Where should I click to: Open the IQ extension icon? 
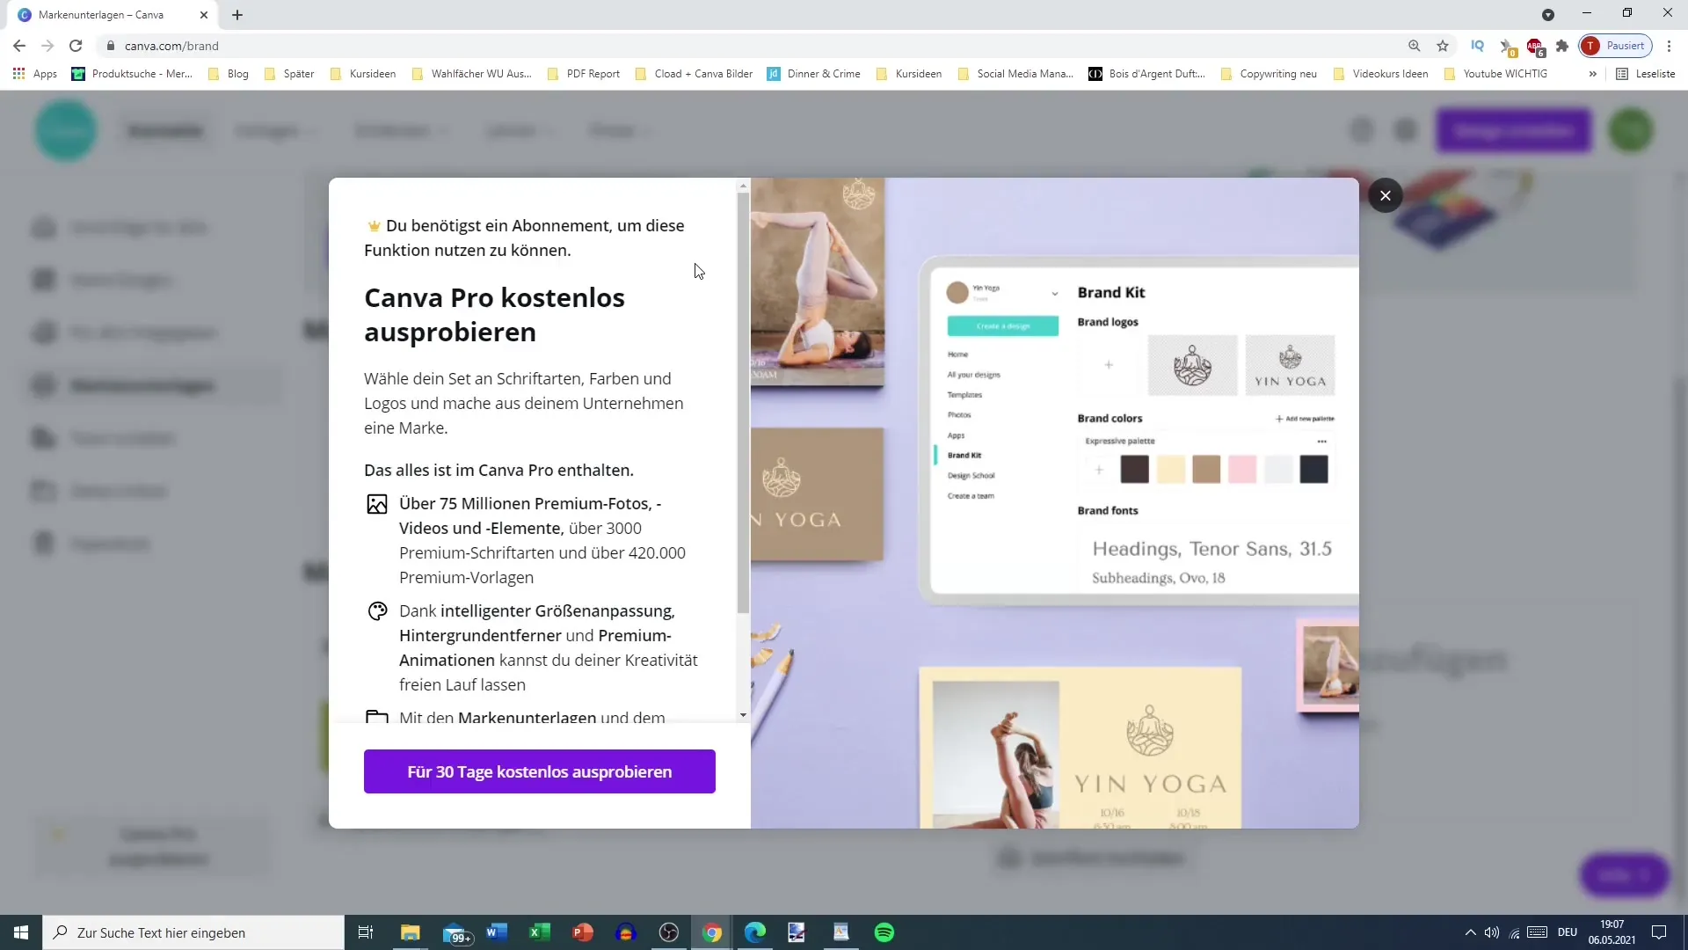1477,46
